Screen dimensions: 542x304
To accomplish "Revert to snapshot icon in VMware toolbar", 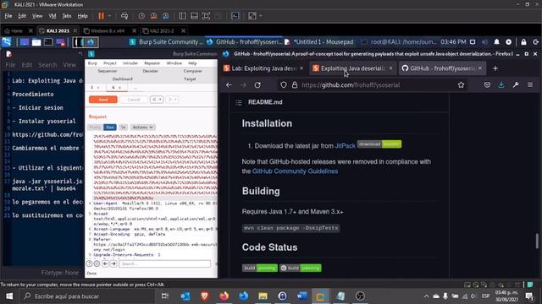I will tap(154, 16).
